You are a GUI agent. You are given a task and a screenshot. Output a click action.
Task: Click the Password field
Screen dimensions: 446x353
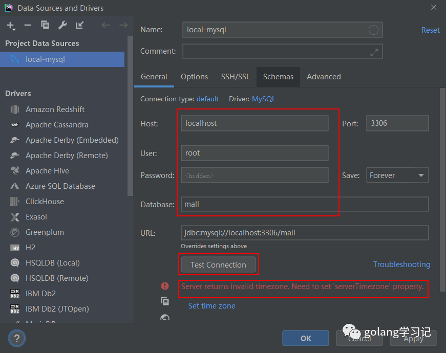[x=254, y=175]
